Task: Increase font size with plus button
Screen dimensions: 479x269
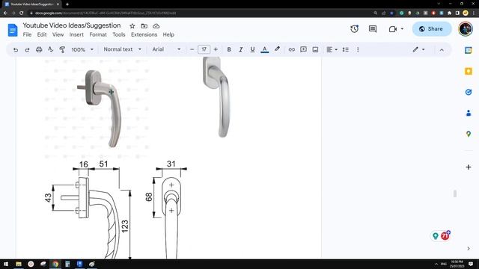Action: 216,49
